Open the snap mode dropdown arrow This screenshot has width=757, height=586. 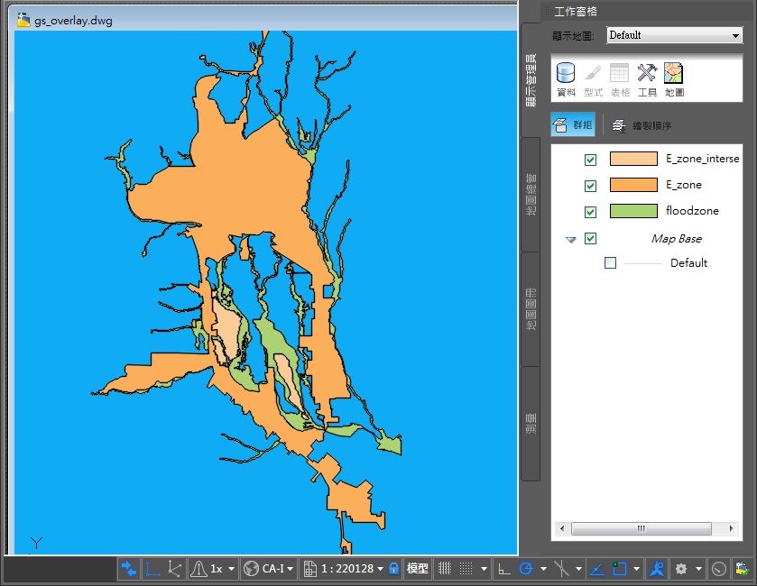coord(484,569)
